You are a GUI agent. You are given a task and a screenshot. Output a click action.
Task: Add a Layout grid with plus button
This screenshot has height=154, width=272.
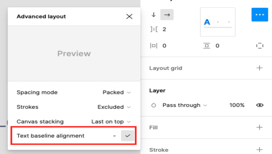pyautogui.click(x=259, y=68)
